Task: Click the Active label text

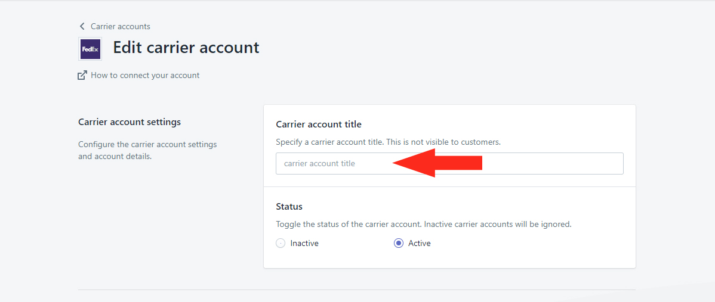Action: pos(419,244)
